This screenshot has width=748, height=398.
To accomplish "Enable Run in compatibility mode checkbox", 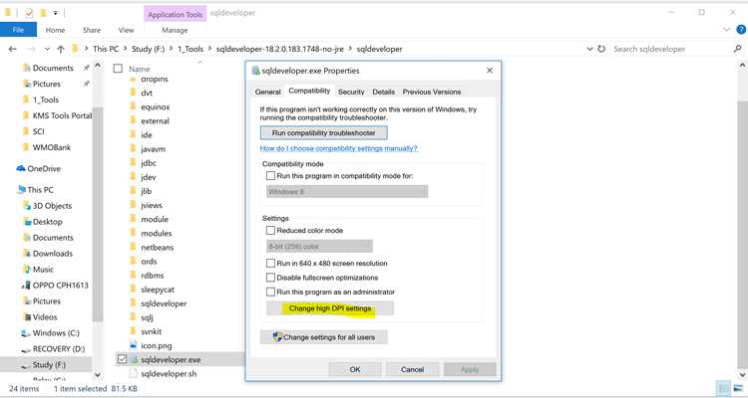I will tap(270, 176).
